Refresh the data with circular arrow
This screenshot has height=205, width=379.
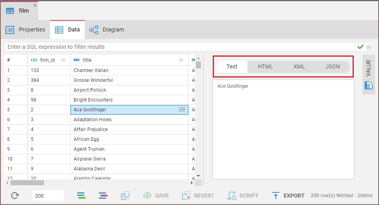point(15,196)
